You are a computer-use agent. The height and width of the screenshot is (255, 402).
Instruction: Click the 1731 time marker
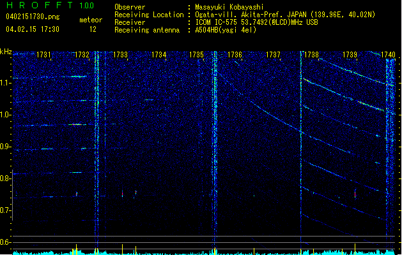pos(43,55)
